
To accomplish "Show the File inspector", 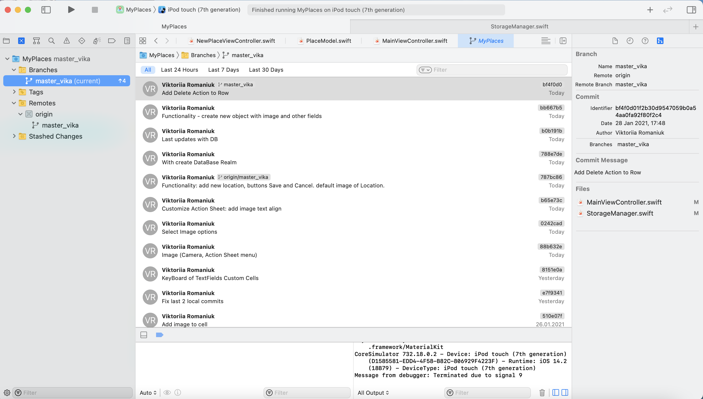I will click(615, 41).
